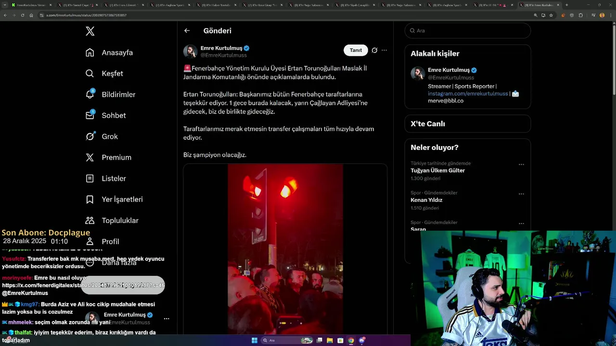Viewport: 616px width, 346px height.
Task: Click the Grok icon next to Tanıt
Action: point(374,50)
